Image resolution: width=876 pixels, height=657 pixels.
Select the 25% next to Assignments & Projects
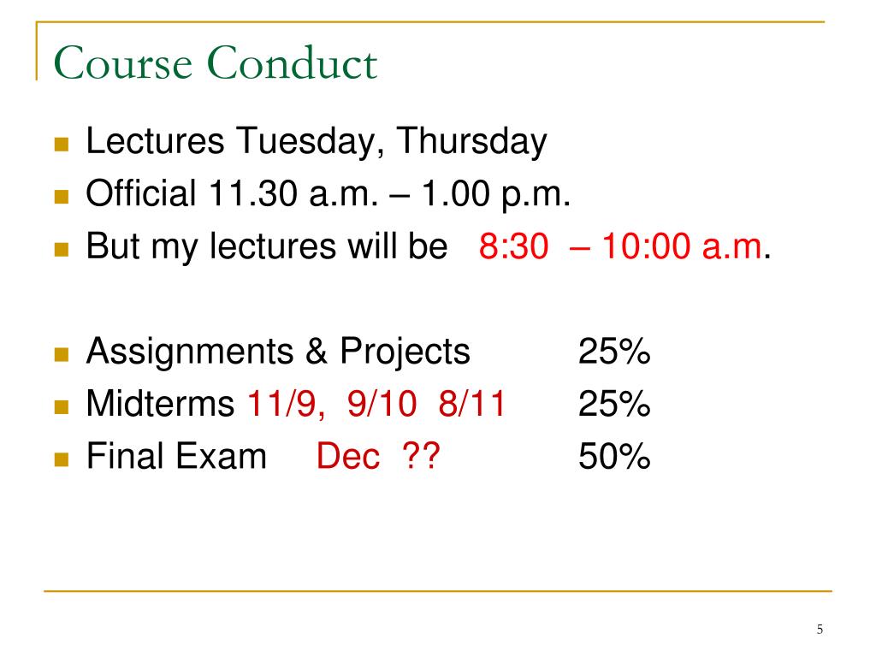pos(614,352)
